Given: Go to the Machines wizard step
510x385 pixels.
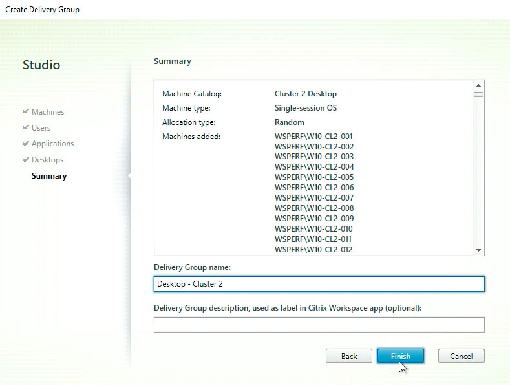Looking at the screenshot, I should [x=47, y=112].
